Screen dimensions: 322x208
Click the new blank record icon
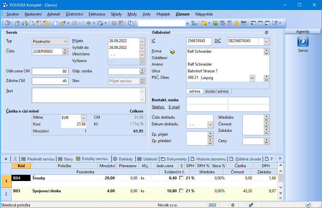click(56, 23)
